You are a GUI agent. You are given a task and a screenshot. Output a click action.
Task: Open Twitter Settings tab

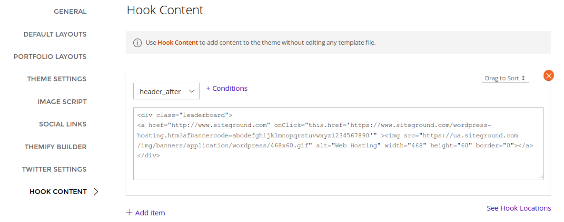coord(54,169)
